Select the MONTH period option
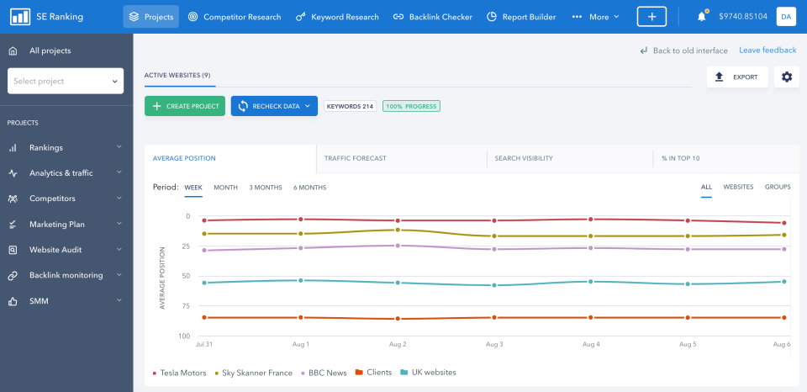807x392 pixels. [225, 187]
